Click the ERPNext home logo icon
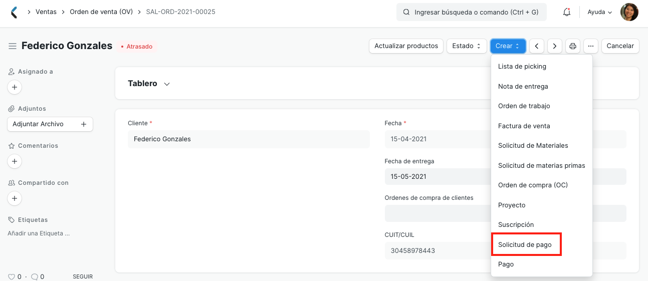 click(x=14, y=12)
